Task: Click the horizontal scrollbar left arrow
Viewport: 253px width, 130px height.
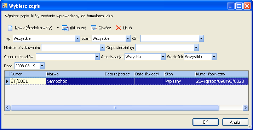Action: [7, 107]
